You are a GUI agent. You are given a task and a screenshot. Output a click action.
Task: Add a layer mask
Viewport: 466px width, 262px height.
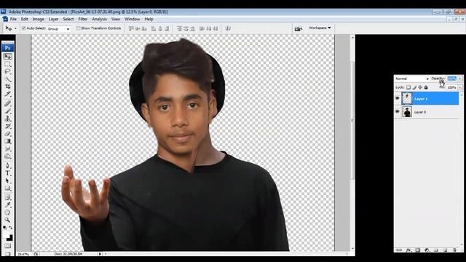417,250
